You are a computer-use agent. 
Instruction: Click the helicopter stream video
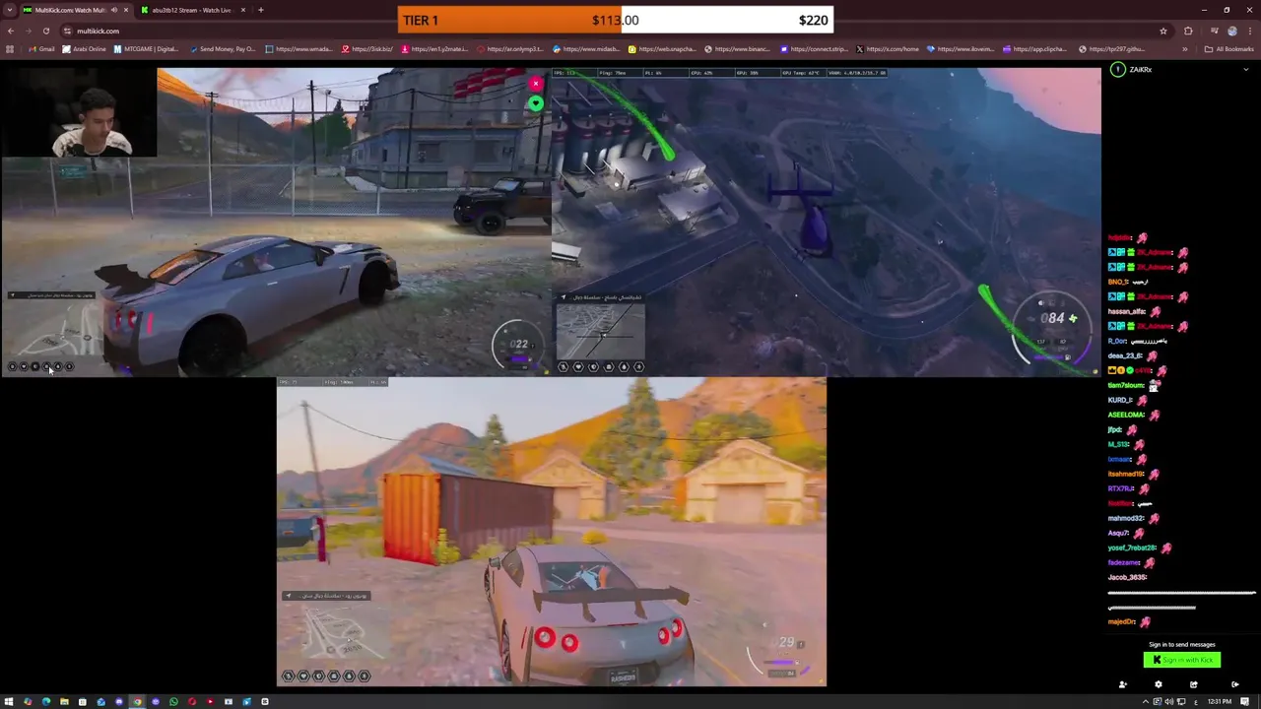827,222
